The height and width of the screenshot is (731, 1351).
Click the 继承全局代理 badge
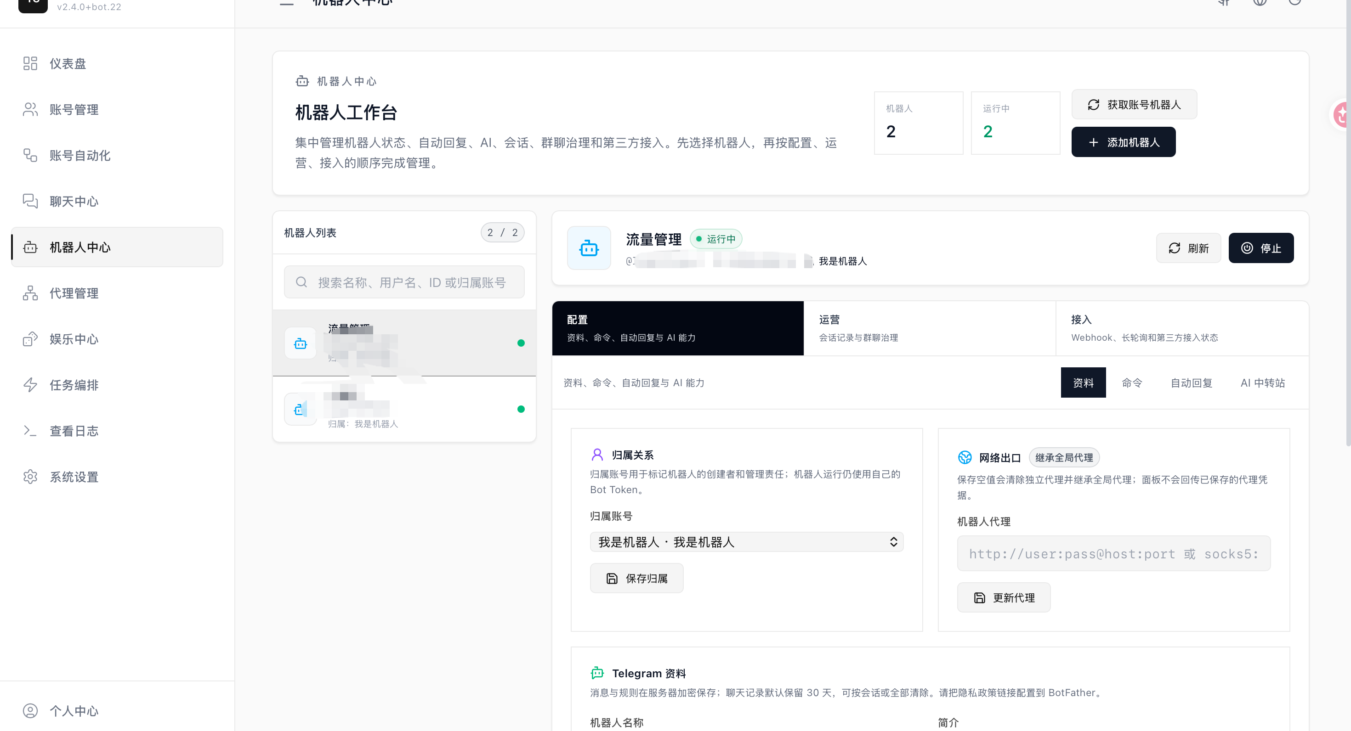tap(1064, 458)
